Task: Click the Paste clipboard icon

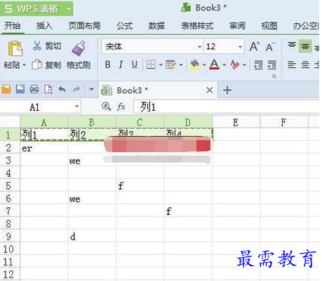Action: [x=15, y=48]
